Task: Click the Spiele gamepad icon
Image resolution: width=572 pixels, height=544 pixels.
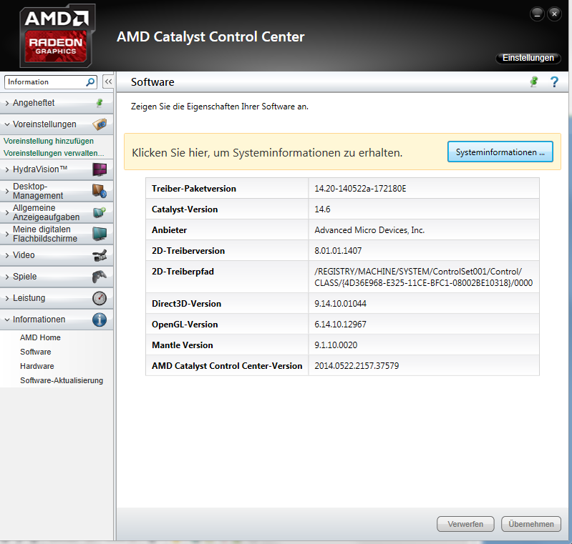Action: click(100, 277)
